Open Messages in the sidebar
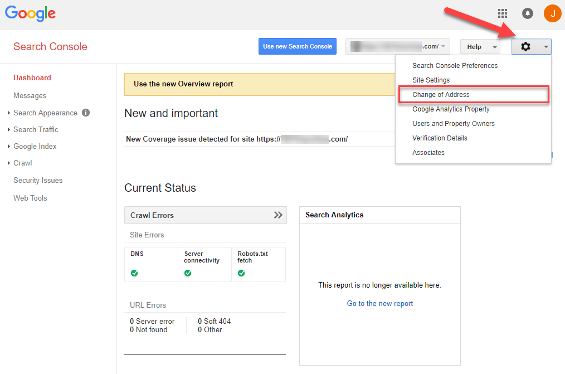The width and height of the screenshot is (565, 374). tap(30, 95)
